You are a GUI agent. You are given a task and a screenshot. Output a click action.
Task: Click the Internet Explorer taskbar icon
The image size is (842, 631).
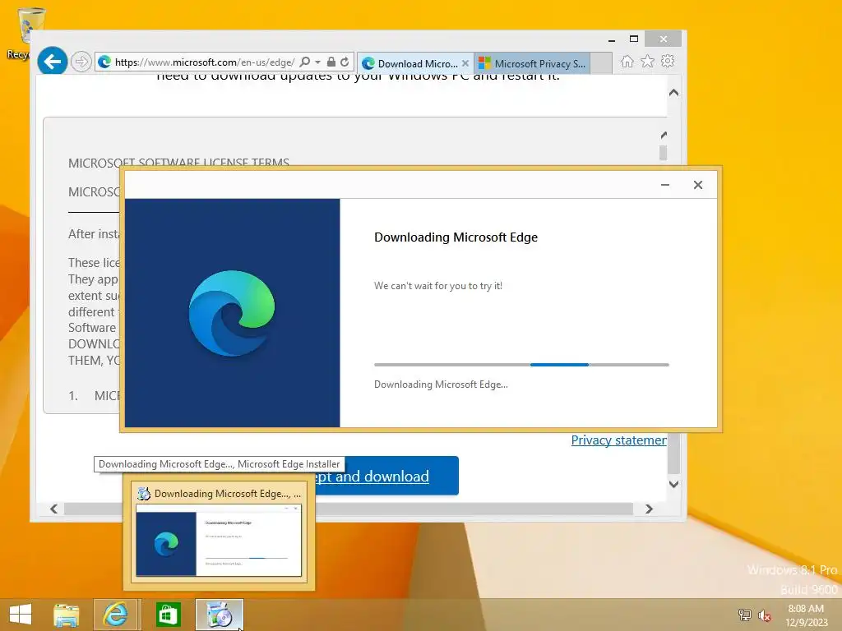pyautogui.click(x=116, y=615)
